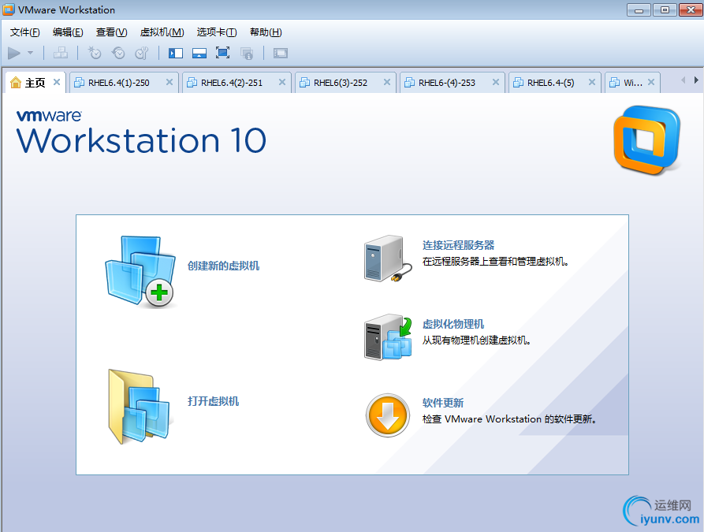The height and width of the screenshot is (532, 704).
Task: Click the VM icon on RHEL6.4(2)-251 tab
Action: pyautogui.click(x=192, y=83)
